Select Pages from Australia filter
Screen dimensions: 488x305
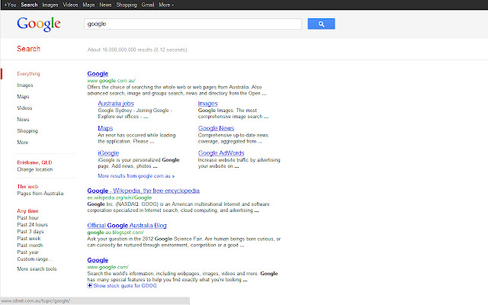[x=40, y=194]
